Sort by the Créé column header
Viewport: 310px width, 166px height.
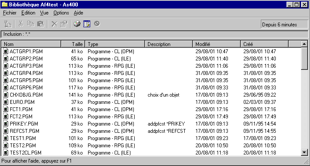click(265, 44)
